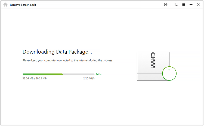Click the zipped package box illustration

pos(153,66)
